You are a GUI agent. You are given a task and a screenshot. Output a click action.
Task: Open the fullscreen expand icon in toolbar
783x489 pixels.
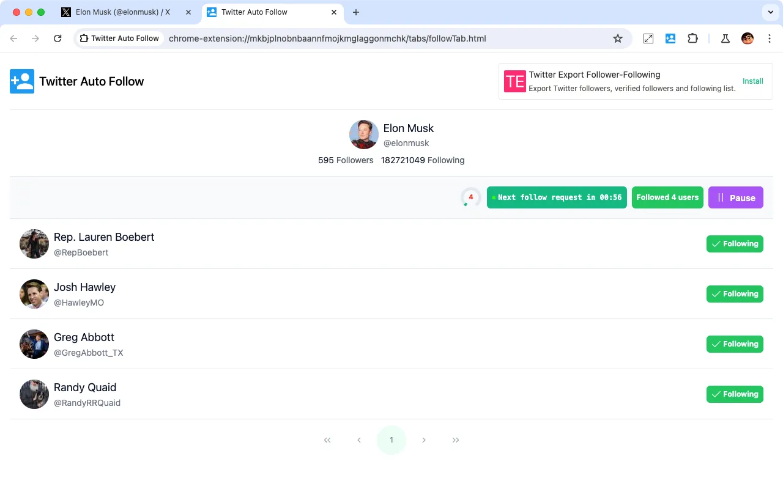tap(648, 38)
